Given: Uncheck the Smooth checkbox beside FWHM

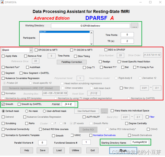Looking at the screenshot, I should 3,104.
